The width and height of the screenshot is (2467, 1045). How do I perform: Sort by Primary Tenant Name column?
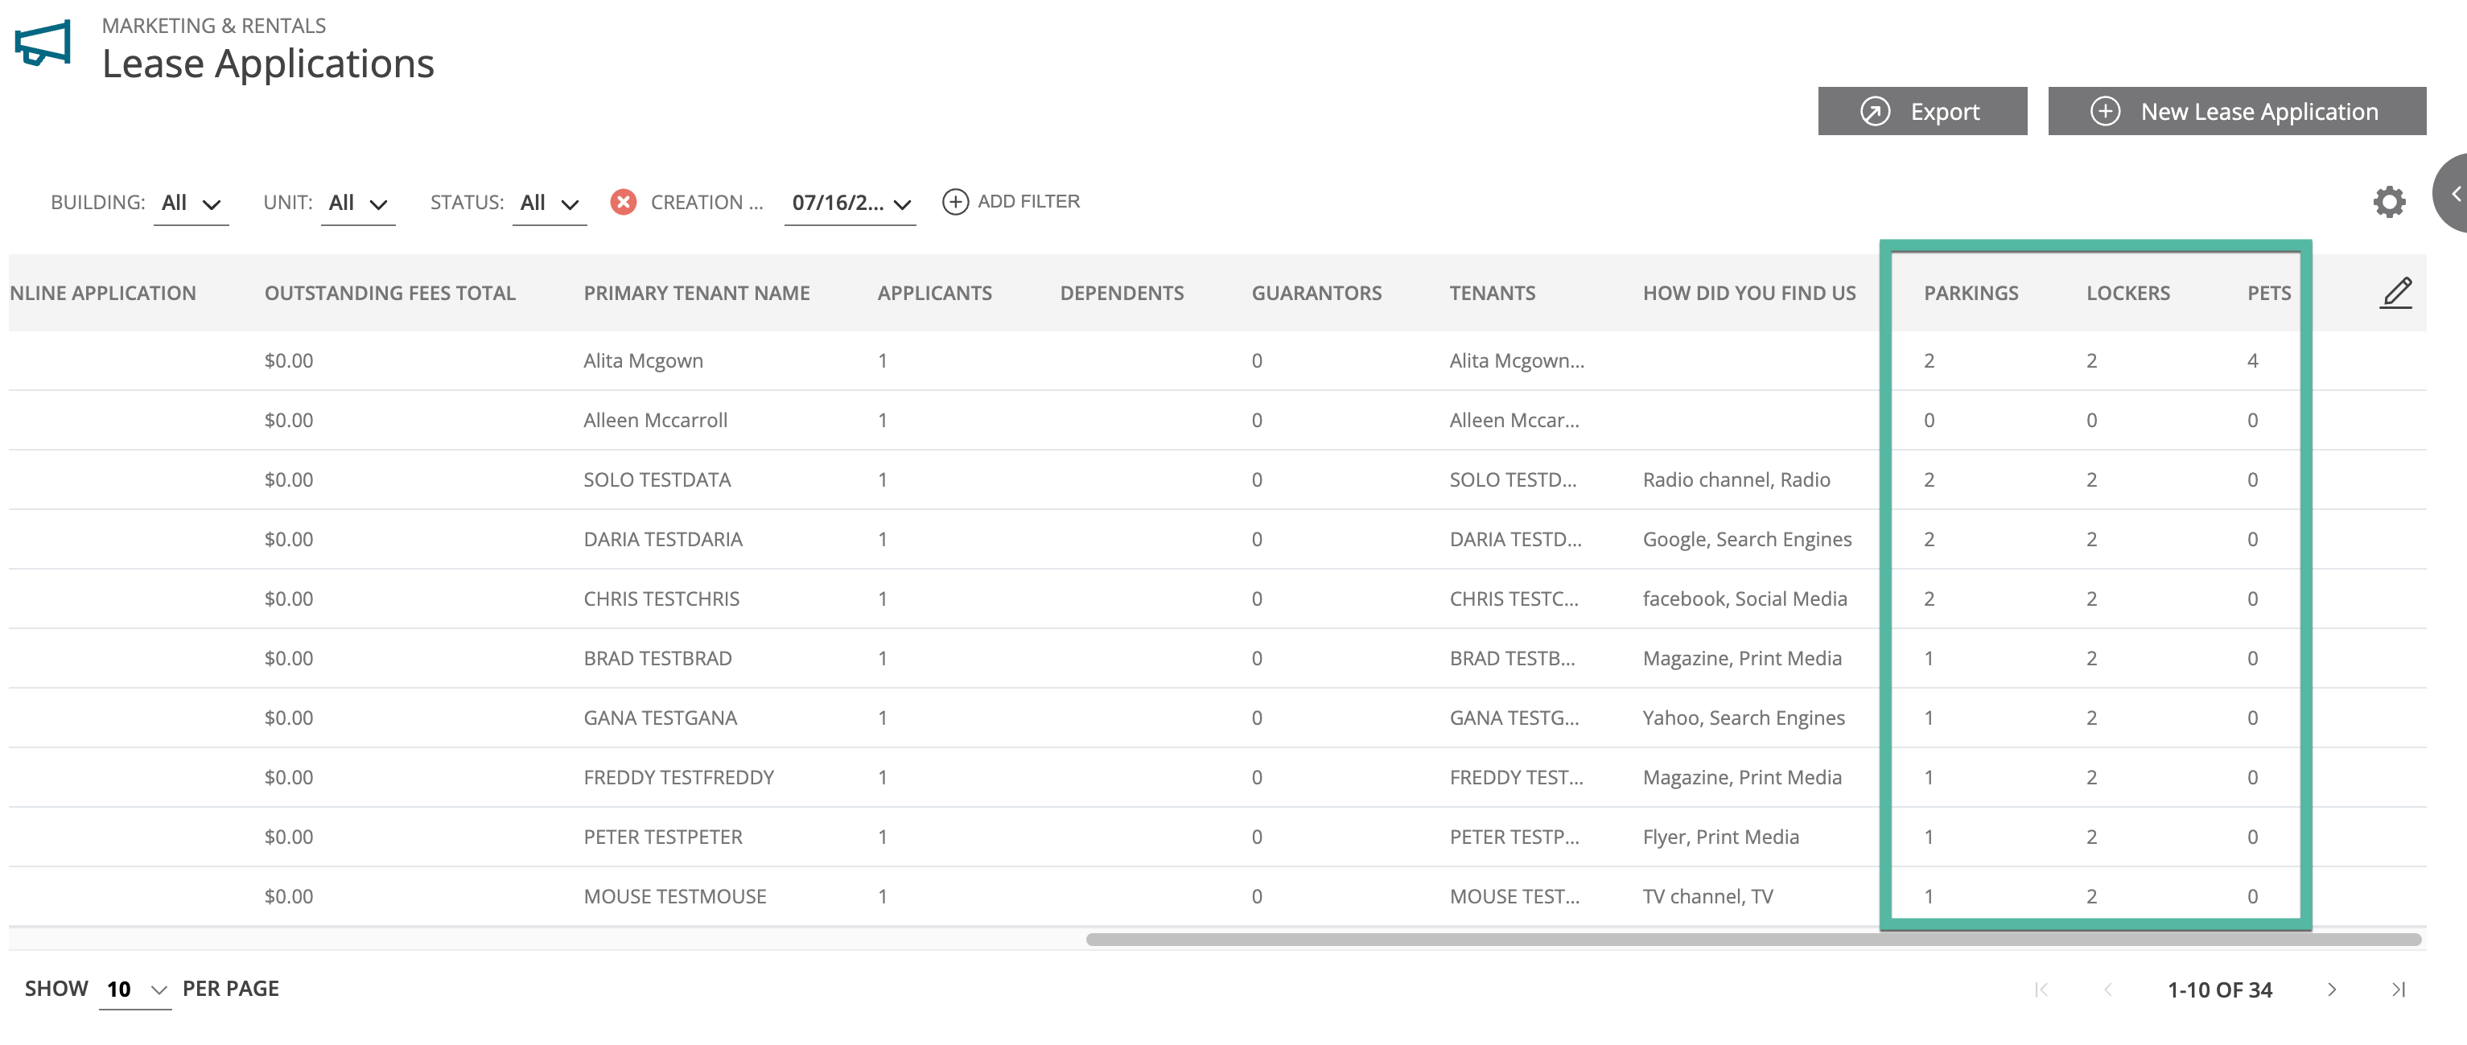click(x=696, y=293)
